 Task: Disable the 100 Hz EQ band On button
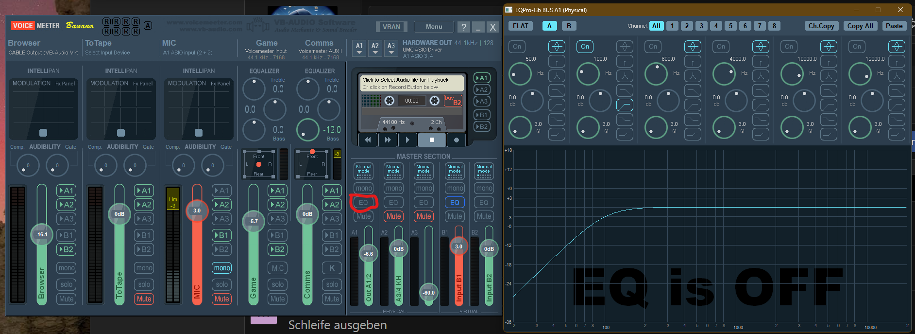click(585, 47)
